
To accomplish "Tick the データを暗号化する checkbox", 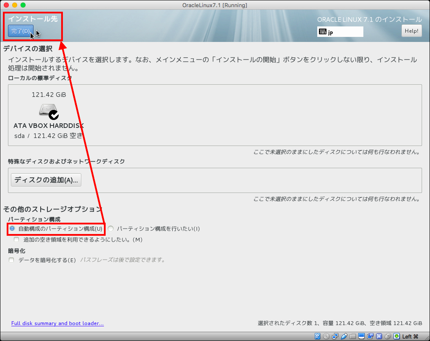I will pyautogui.click(x=11, y=260).
